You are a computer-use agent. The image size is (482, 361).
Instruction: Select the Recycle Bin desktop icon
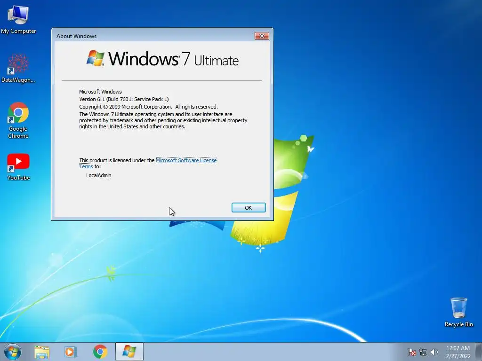pyautogui.click(x=458, y=312)
